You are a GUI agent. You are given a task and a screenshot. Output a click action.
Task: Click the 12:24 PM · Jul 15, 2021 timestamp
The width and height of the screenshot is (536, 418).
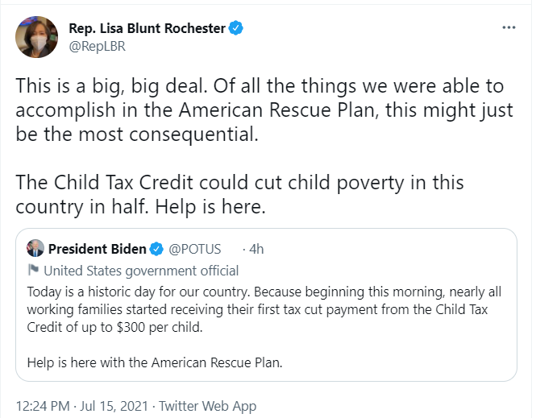82,406
